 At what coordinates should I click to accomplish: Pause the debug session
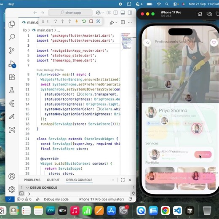pyautogui.click(x=48, y=21)
